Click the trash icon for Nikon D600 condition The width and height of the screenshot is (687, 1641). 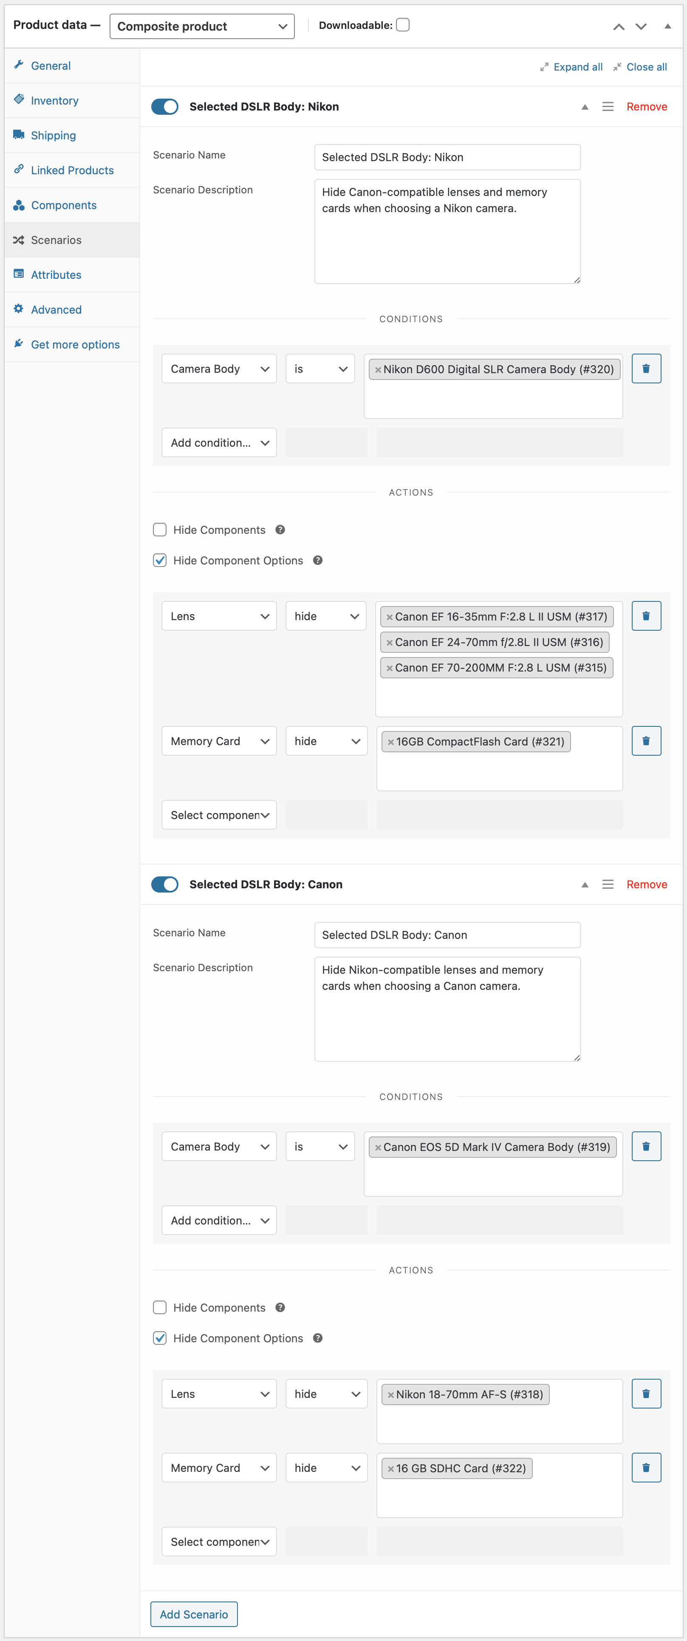(x=646, y=368)
